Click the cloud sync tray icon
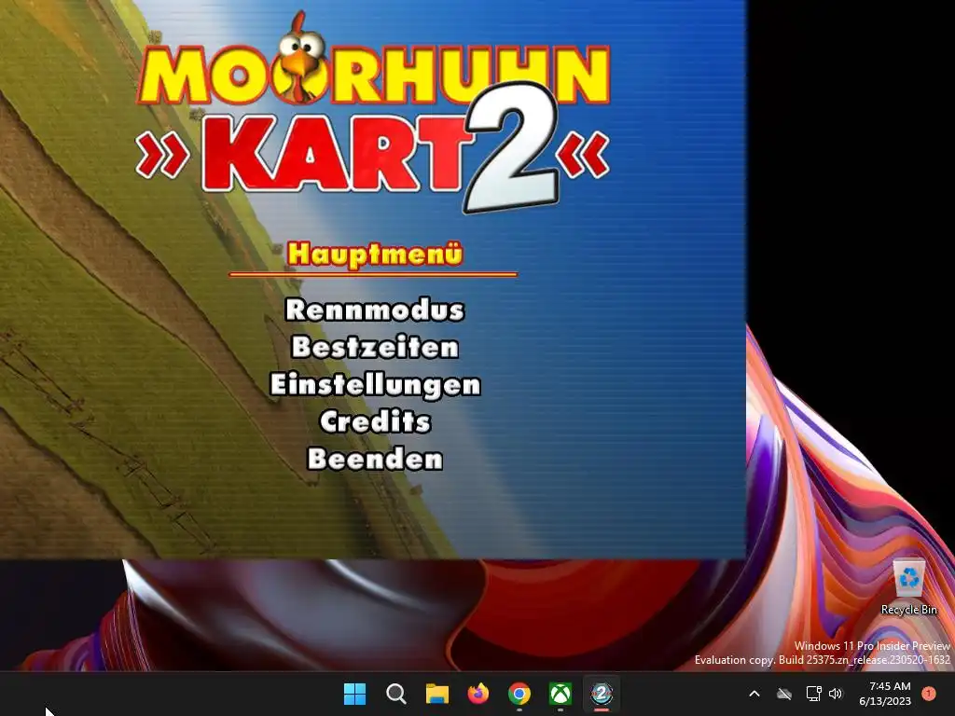Screen dimensions: 955x716 (x=784, y=694)
